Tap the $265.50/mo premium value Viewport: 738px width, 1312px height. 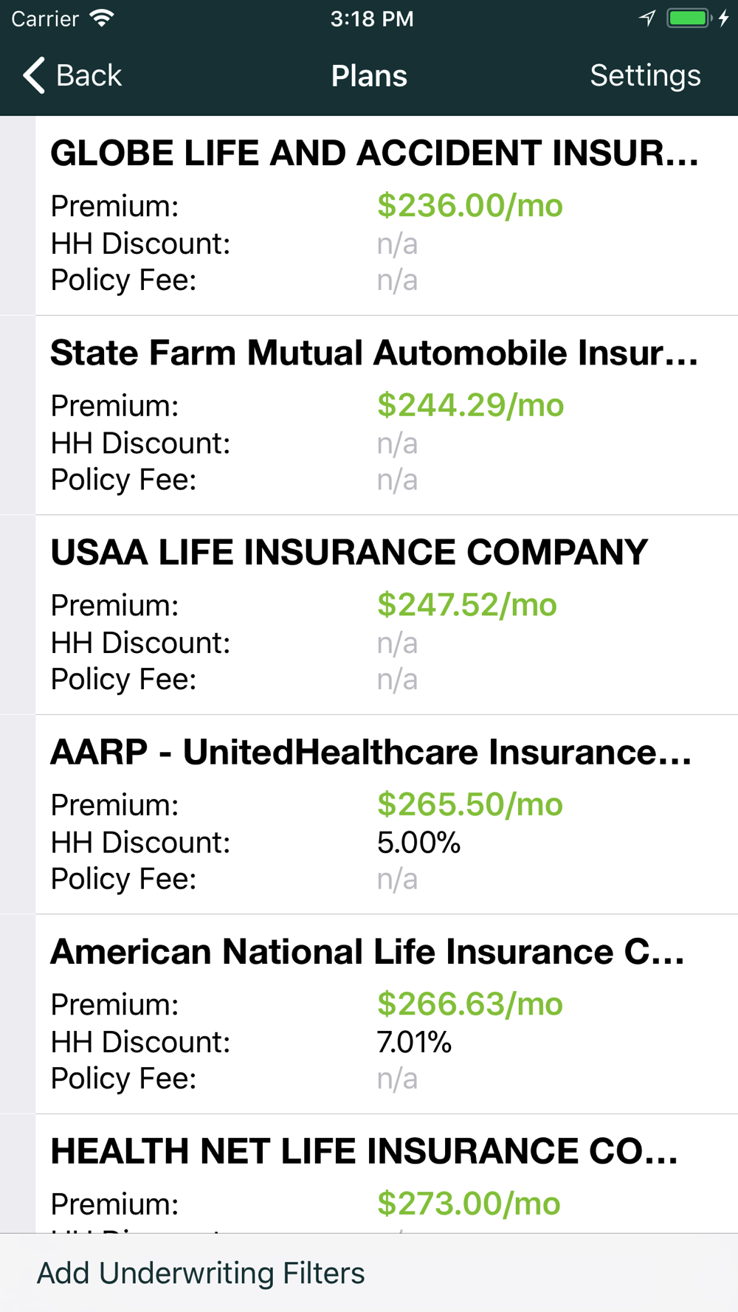coord(469,804)
